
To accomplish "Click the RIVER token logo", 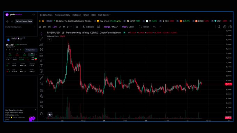I will click(8, 40).
